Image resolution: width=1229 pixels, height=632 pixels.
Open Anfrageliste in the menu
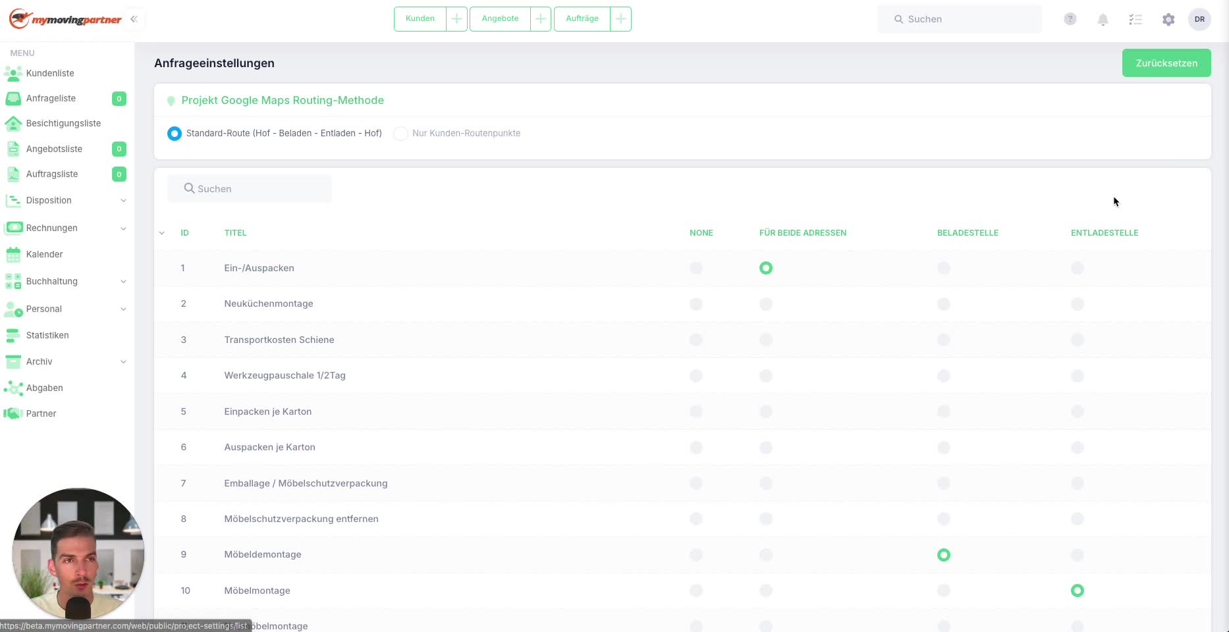(x=51, y=98)
